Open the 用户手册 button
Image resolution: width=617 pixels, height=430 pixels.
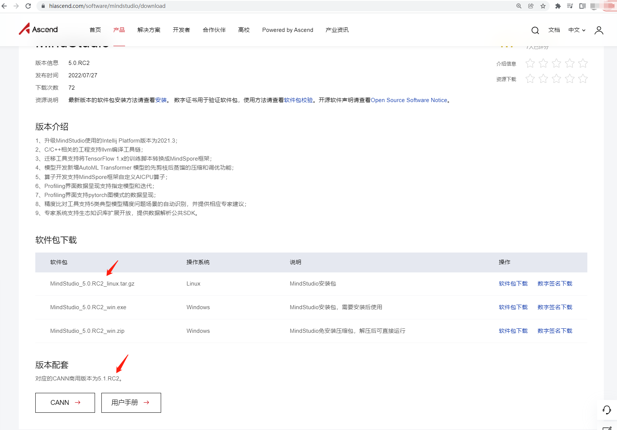click(131, 403)
